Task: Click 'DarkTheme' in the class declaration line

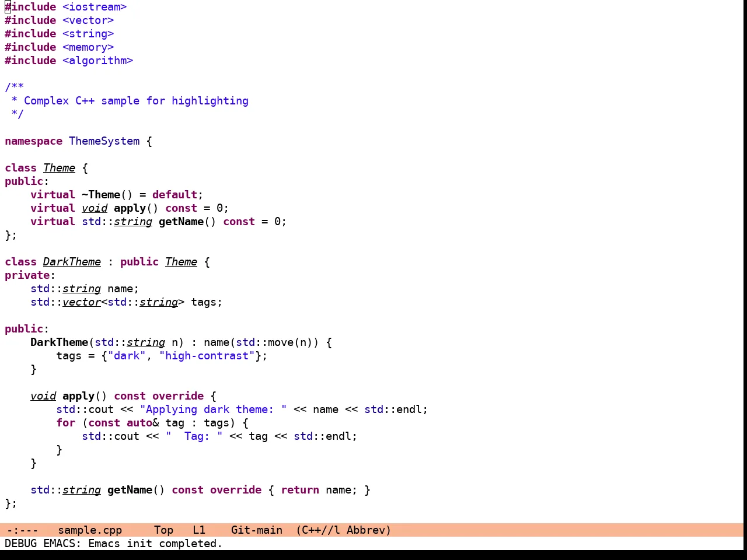Action: click(72, 262)
